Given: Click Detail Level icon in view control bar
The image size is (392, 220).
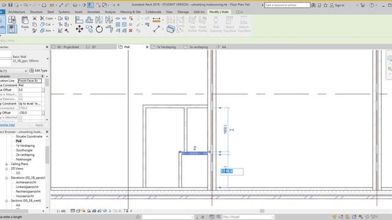Looking at the screenshot, I should (72, 211).
